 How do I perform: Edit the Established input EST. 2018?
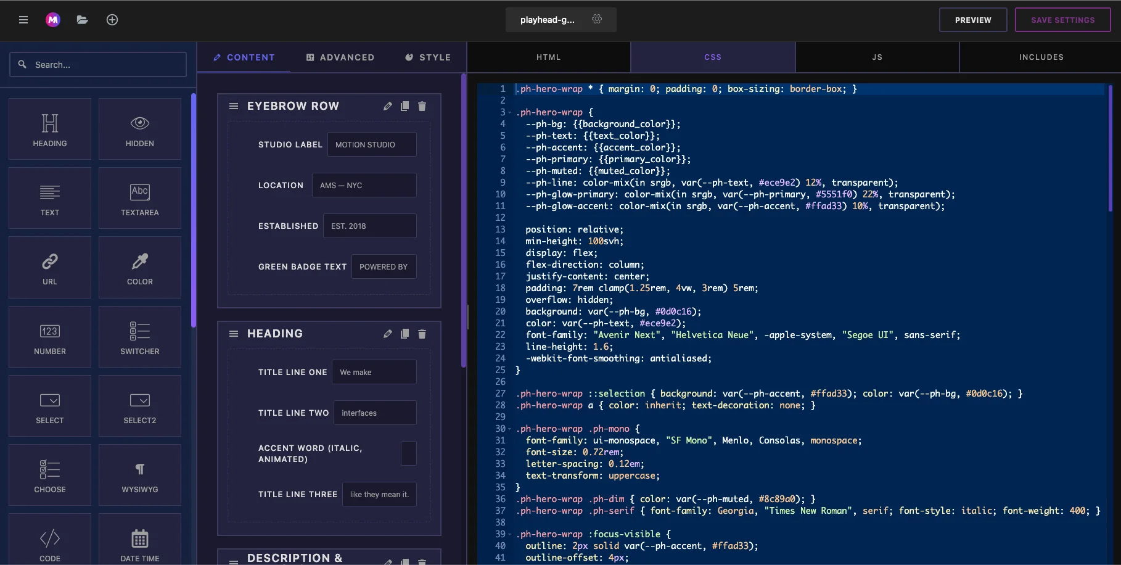pyautogui.click(x=370, y=226)
